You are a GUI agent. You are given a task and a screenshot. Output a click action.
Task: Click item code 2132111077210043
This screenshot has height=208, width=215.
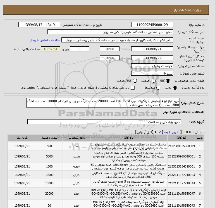click(181, 175)
